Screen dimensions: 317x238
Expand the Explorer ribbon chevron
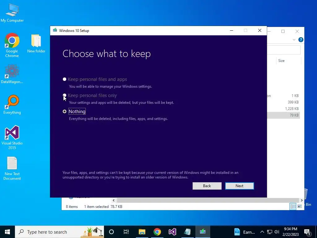pyautogui.click(x=294, y=40)
